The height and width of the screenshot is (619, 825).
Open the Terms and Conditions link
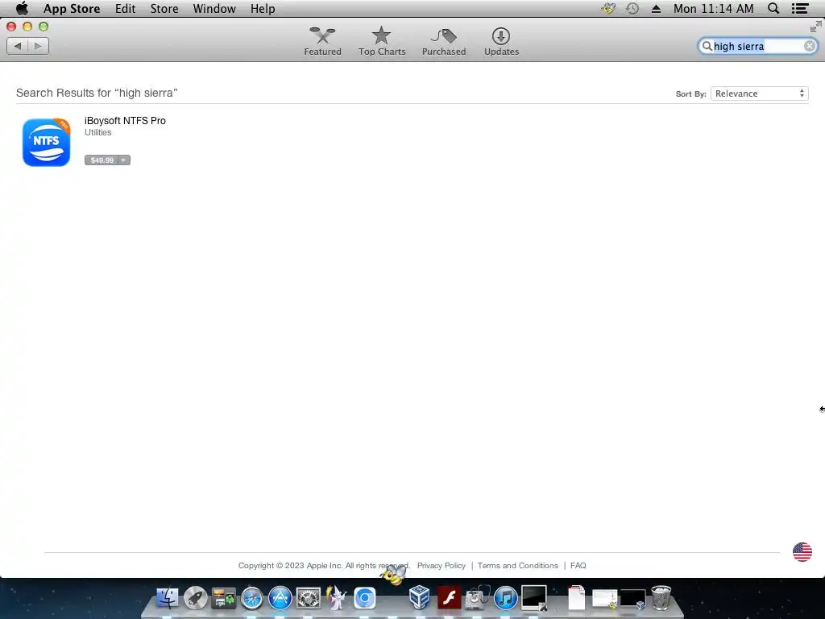518,565
